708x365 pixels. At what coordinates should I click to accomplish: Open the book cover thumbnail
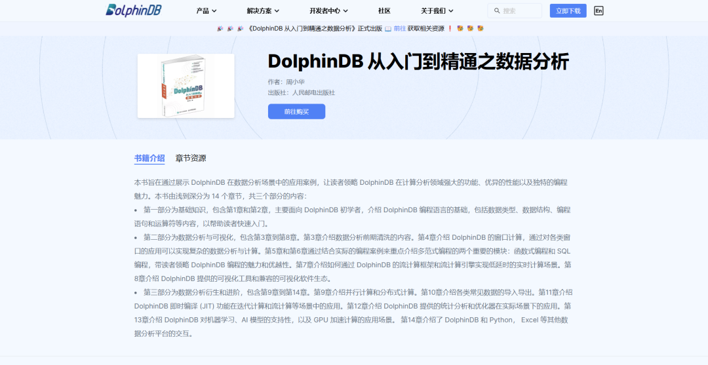[186, 86]
